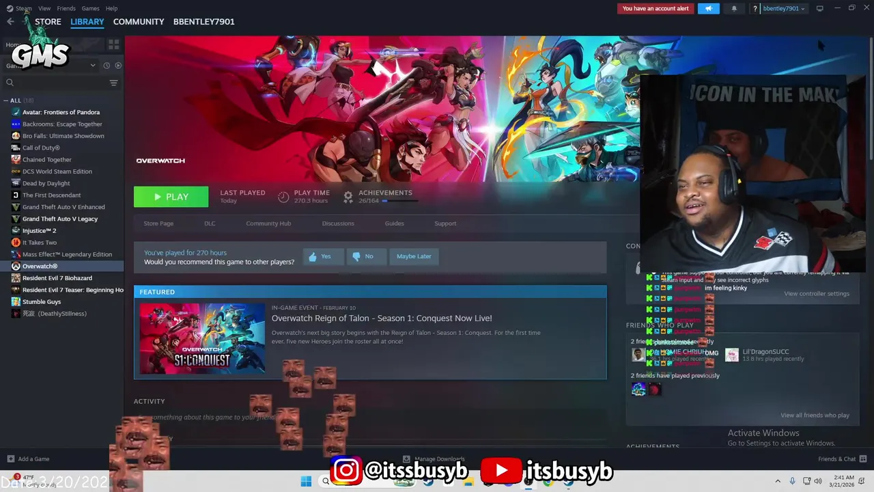Viewport: 874px width, 492px height.
Task: Open the bbentley7901 account dropdown
Action: click(783, 8)
